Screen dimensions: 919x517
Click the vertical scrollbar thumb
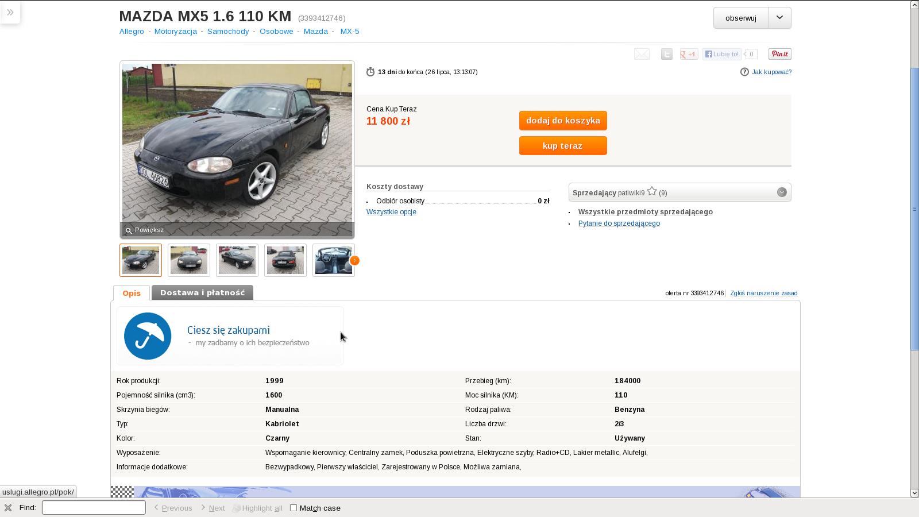914,209
